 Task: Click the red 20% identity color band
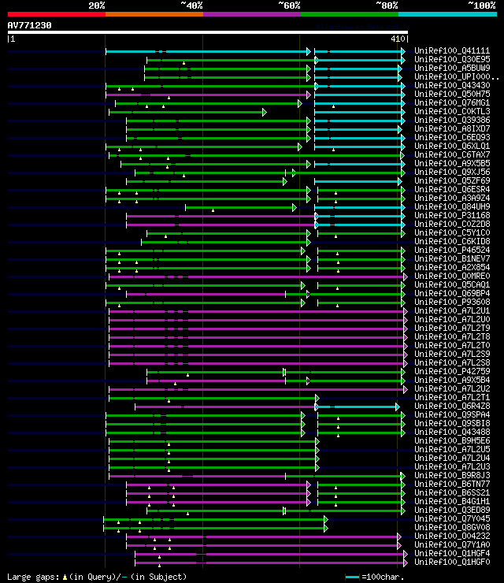coord(57,14)
